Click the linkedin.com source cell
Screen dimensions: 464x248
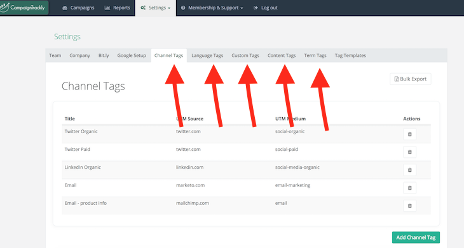[189, 167]
